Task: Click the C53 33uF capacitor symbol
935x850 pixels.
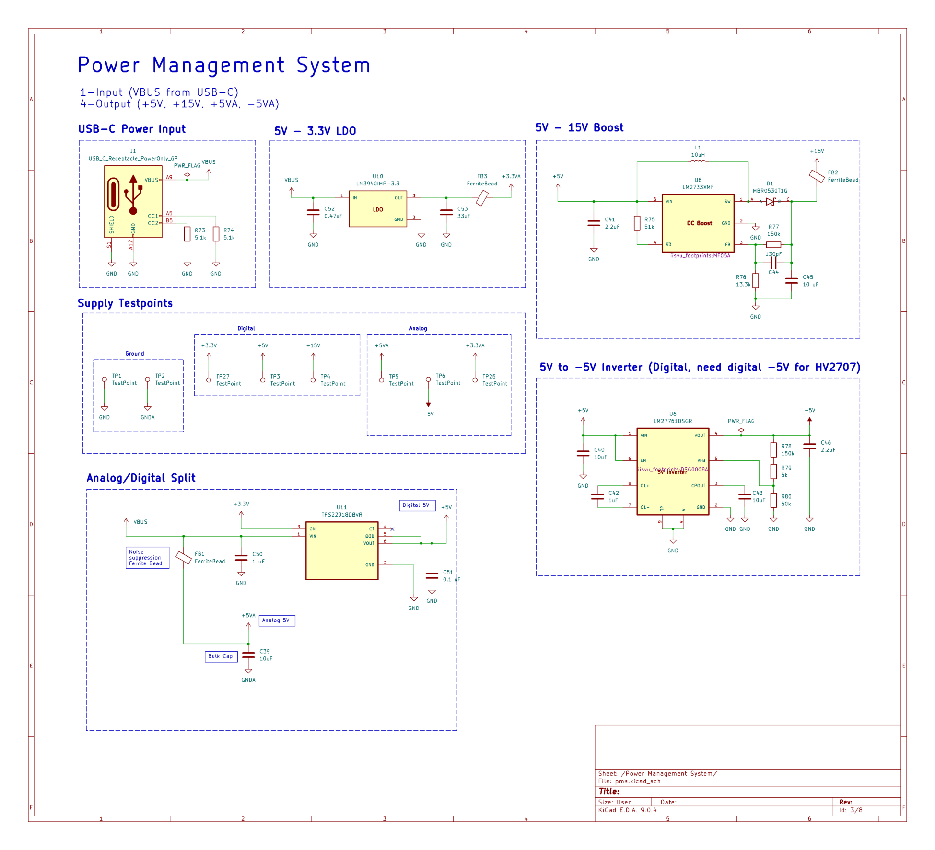Action: (446, 212)
